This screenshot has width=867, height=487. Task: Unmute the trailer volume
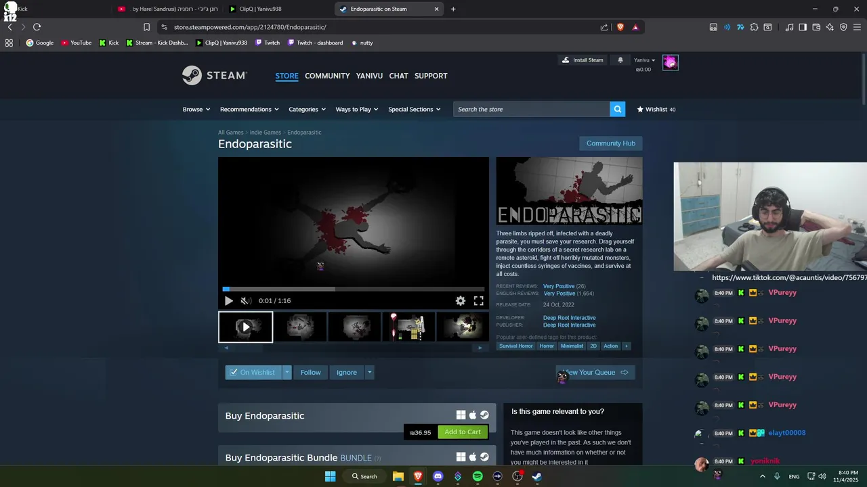[246, 301]
